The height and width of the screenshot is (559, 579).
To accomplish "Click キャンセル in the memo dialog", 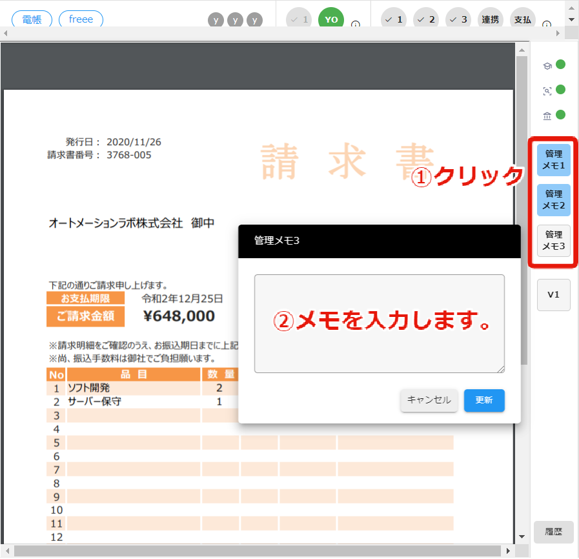I will pos(429,400).
